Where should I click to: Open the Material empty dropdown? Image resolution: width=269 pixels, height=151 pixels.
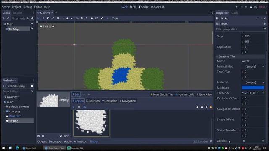253,82
